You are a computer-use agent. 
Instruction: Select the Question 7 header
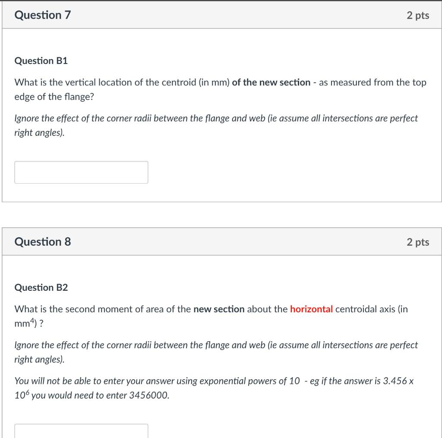tap(42, 15)
